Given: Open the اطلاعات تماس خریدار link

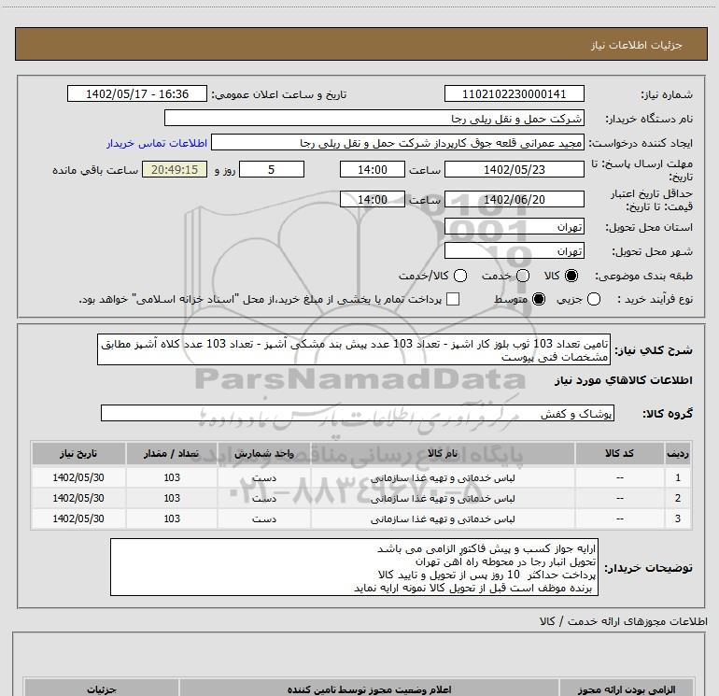Looking at the screenshot, I should click(x=157, y=143).
